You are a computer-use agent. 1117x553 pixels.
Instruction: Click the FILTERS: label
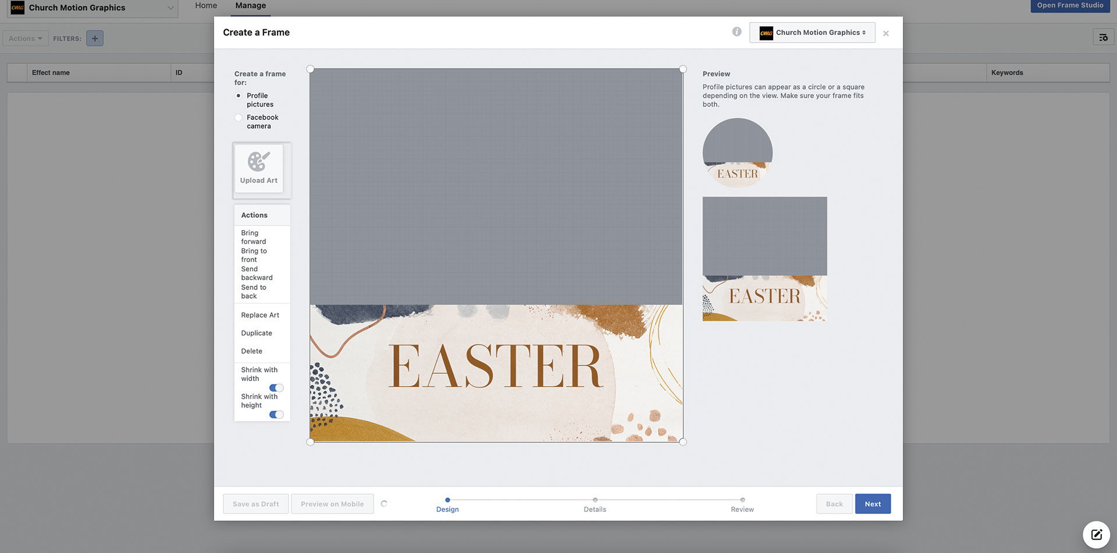click(67, 38)
